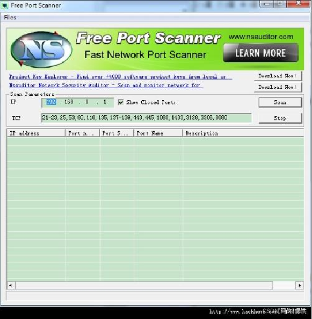Open the Files menu
Viewport: 312px width, 319px height.
(10, 17)
